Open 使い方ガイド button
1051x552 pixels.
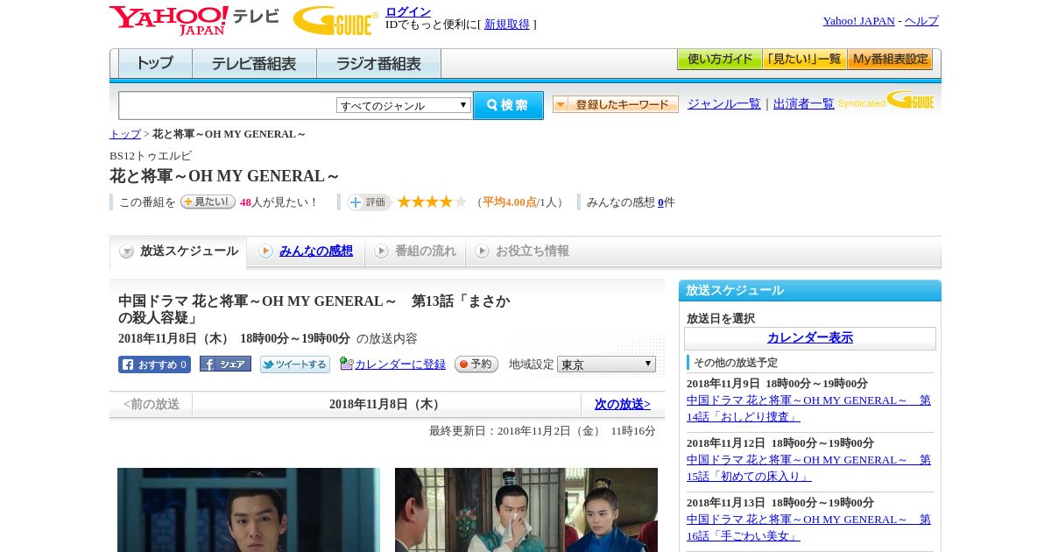pos(719,60)
